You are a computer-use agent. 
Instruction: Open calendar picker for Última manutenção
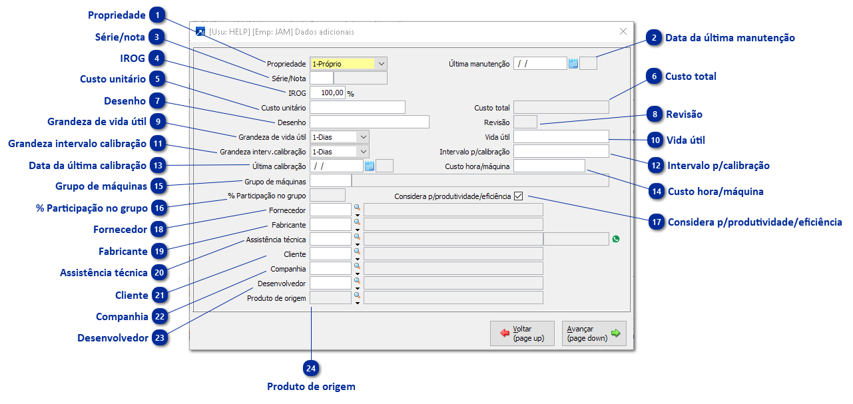(573, 64)
